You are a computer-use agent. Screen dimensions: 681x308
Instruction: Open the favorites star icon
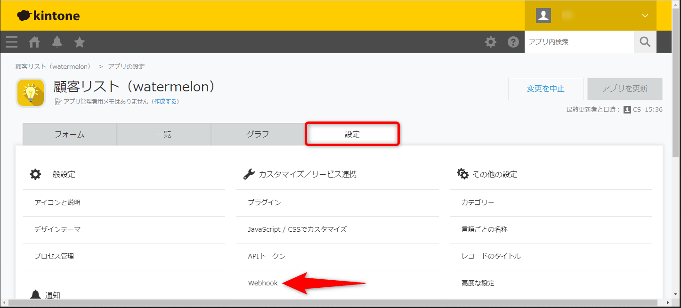[x=80, y=42]
